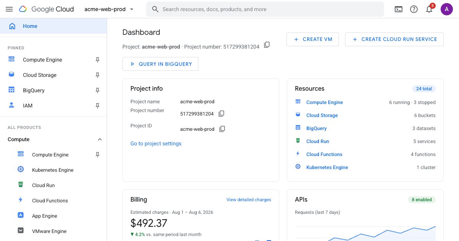
Task: Click Kubernetes Engine icon in Resources card
Action: [x=298, y=167]
